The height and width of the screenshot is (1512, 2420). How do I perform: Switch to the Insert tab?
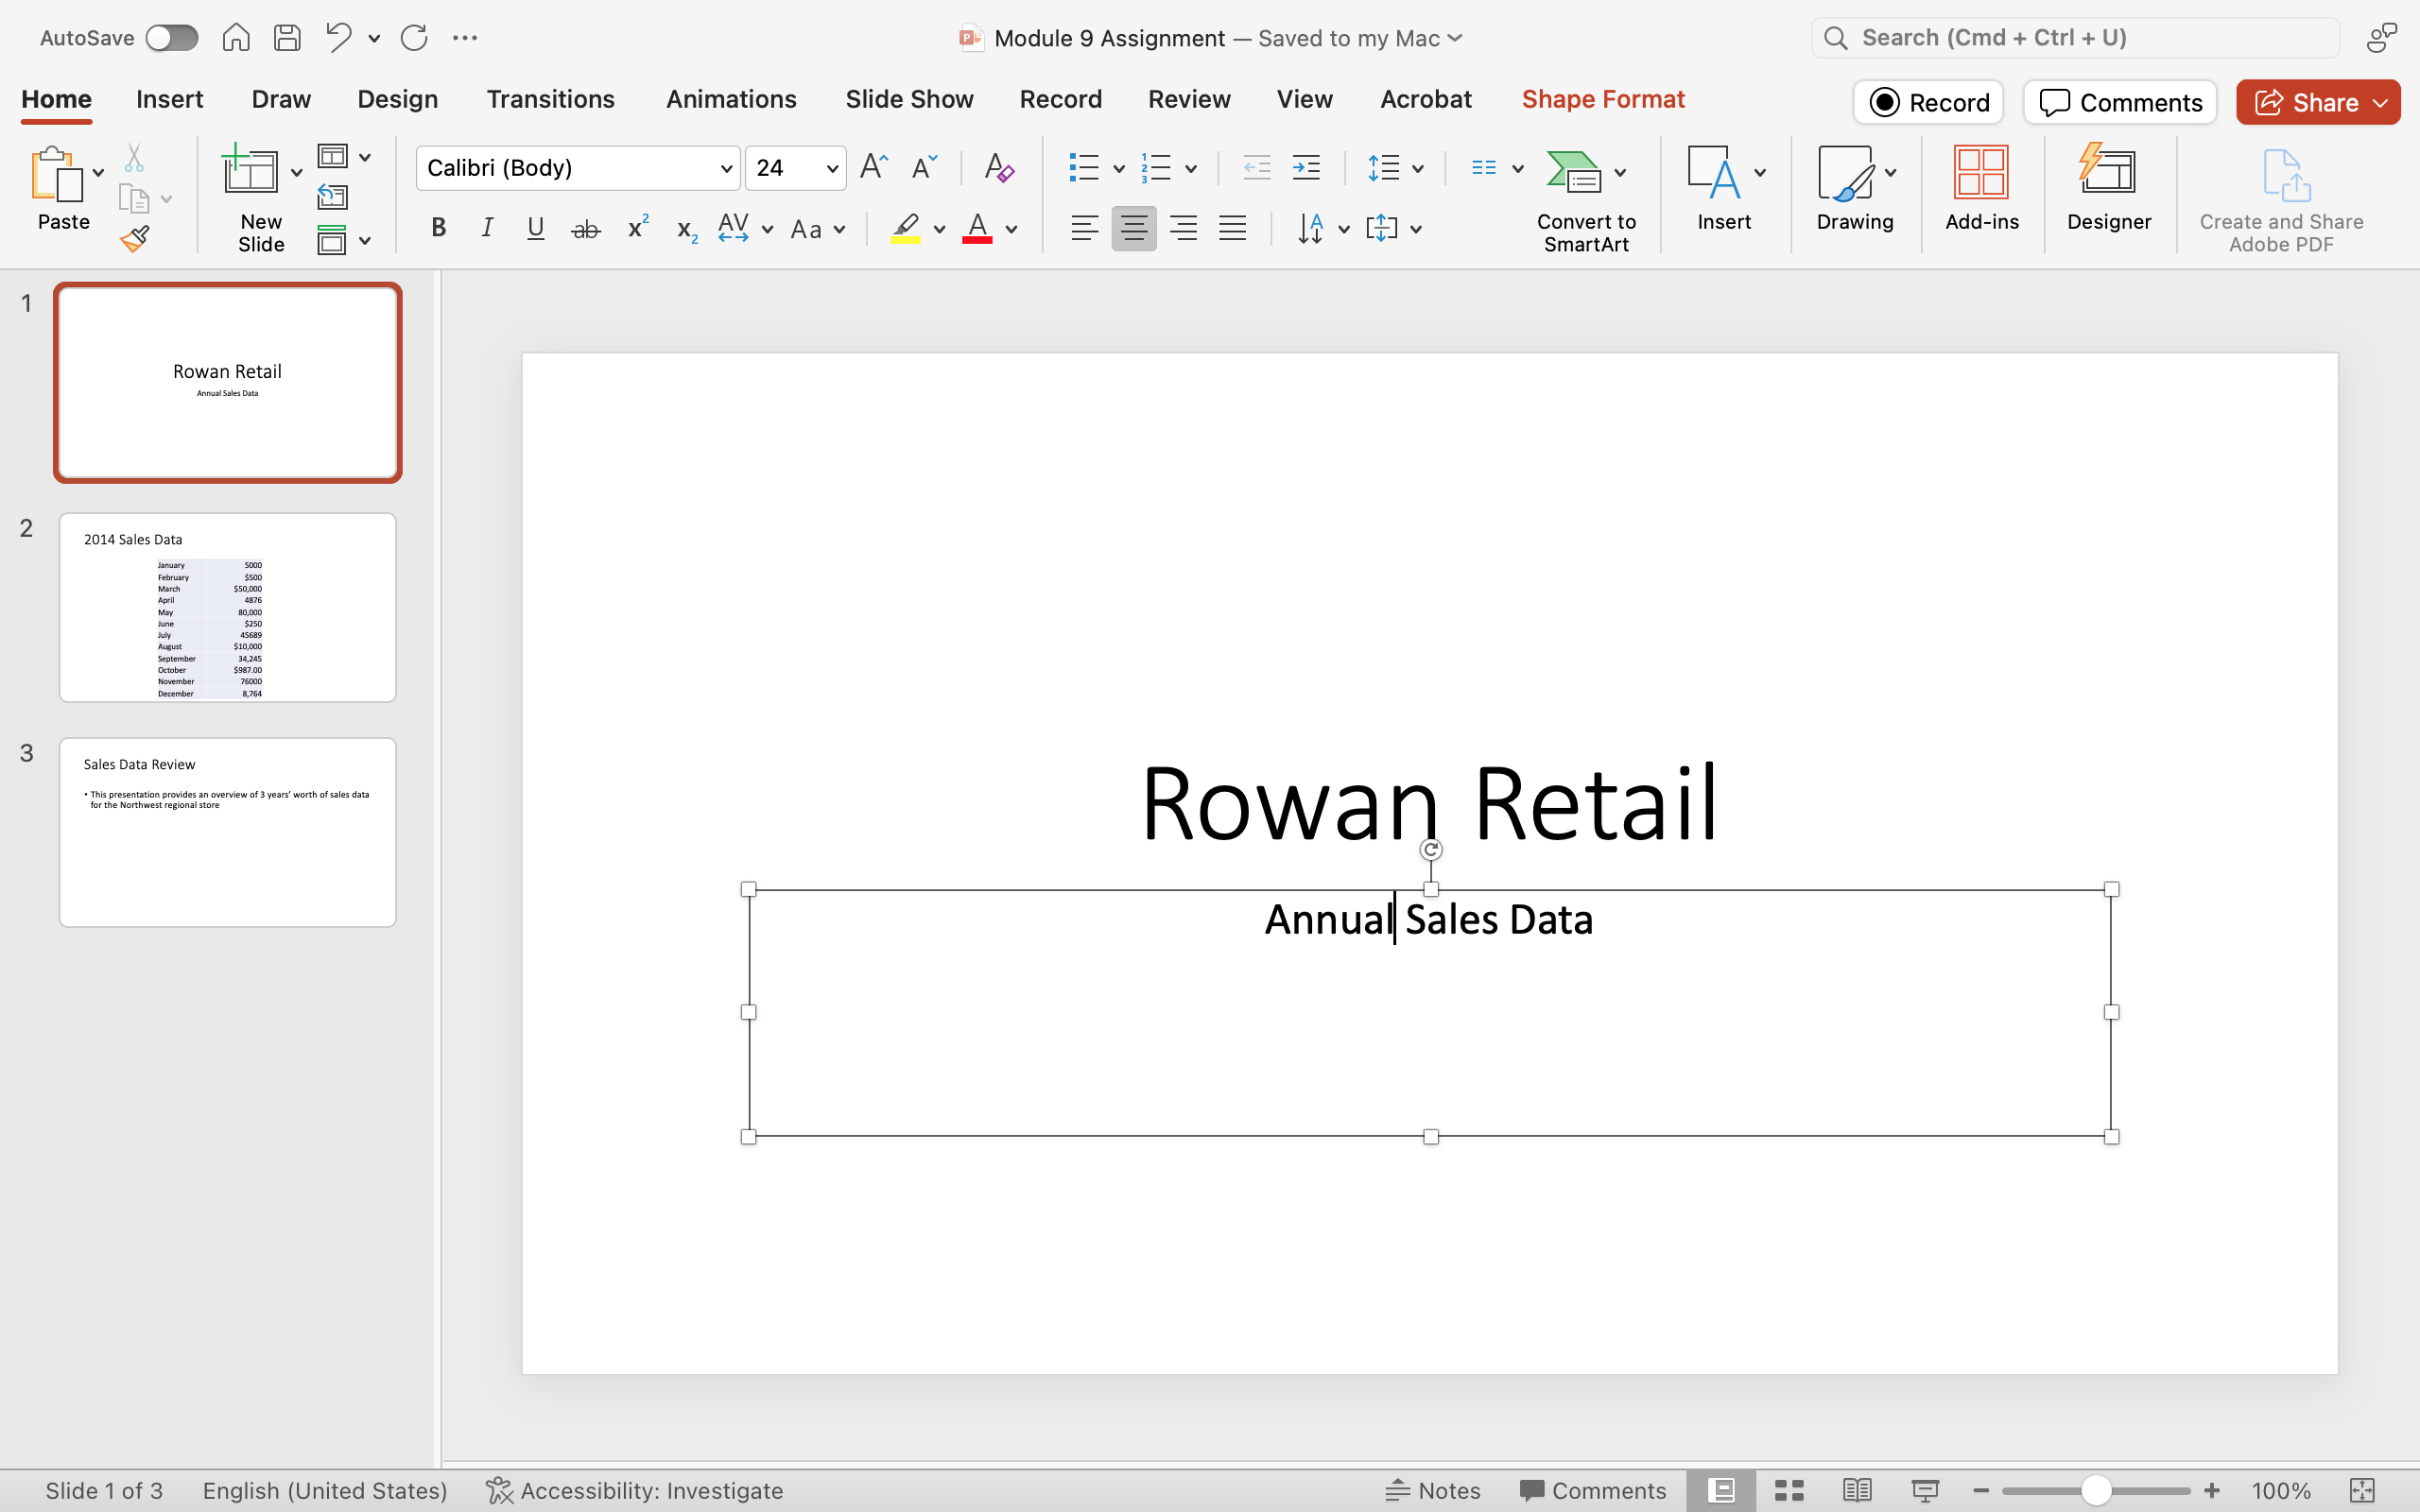tap(169, 99)
